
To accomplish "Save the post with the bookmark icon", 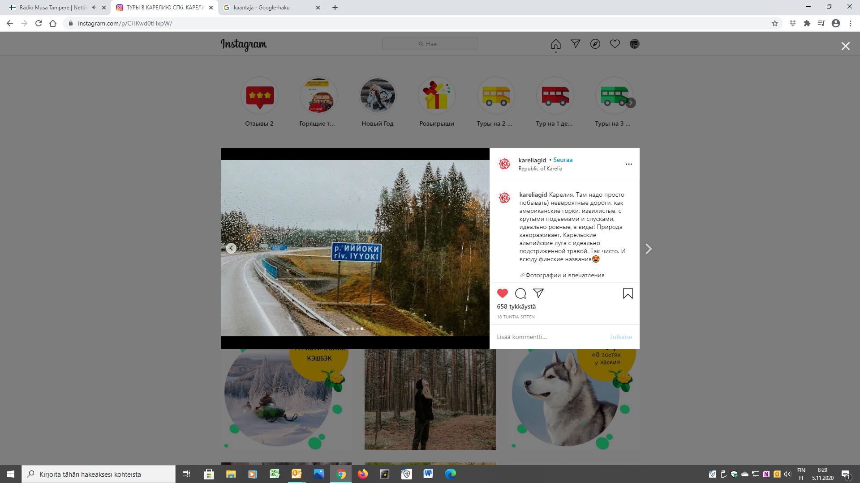I will (x=628, y=293).
